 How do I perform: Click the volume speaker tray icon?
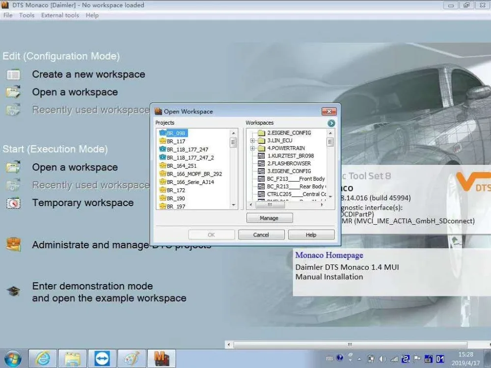pos(382,359)
